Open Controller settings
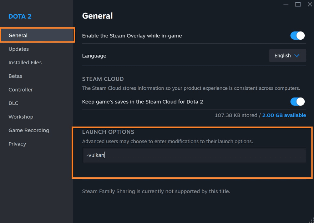This screenshot has width=314, height=223. (21, 90)
